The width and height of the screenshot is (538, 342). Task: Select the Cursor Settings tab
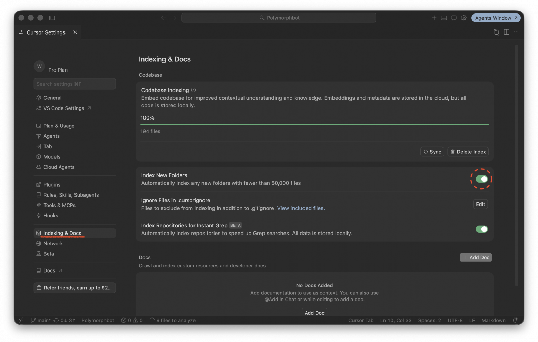pos(48,32)
